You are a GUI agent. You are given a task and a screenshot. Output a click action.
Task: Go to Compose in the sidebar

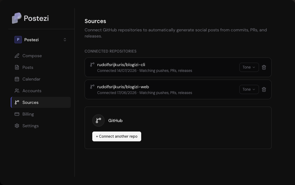pos(41,56)
